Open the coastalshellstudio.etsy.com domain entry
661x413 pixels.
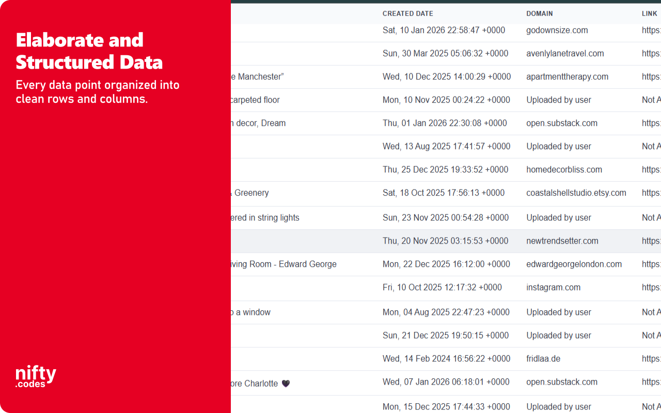point(576,193)
